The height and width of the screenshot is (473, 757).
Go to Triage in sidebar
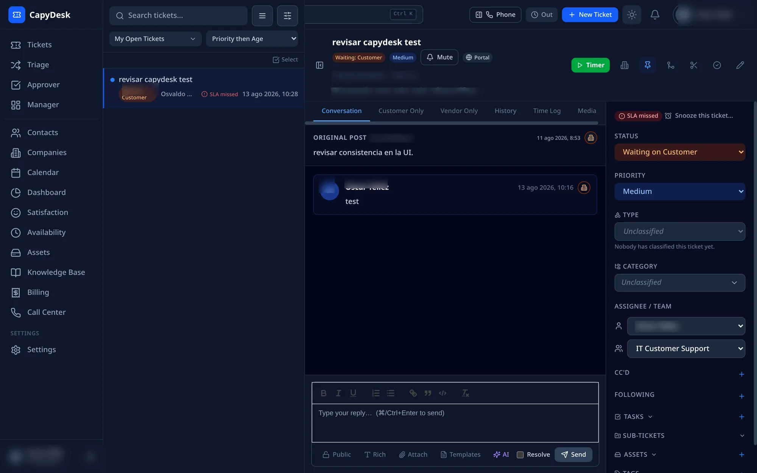pos(38,65)
